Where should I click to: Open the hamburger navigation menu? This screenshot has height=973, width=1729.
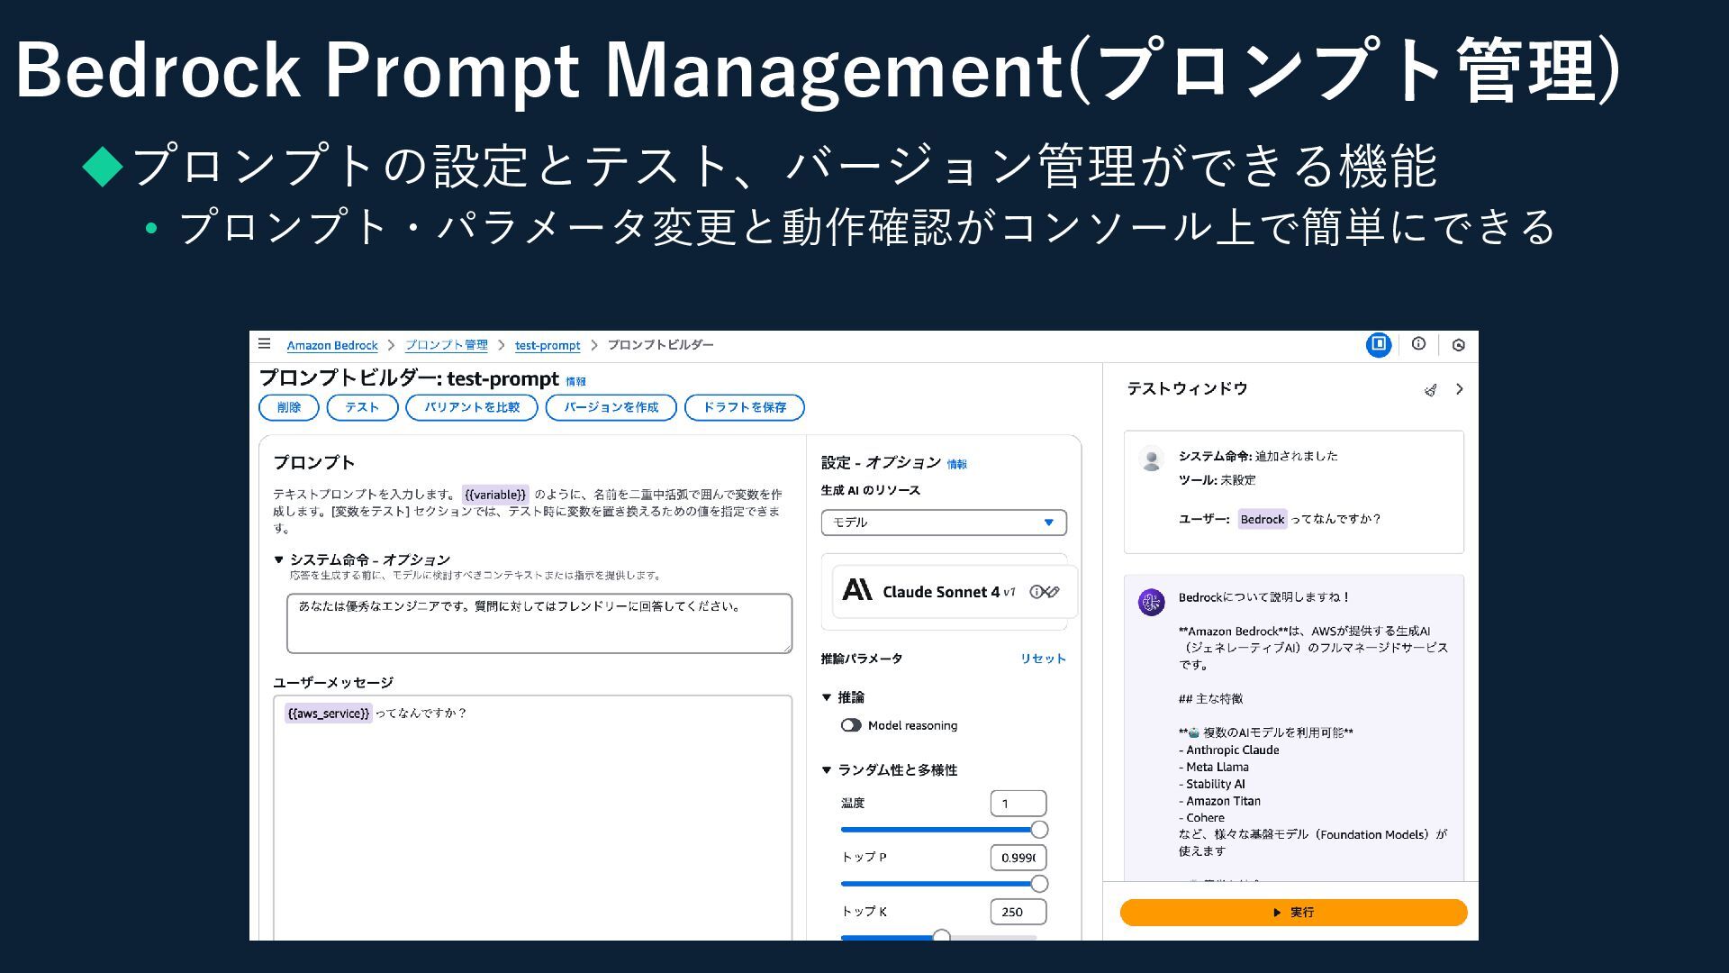pyautogui.click(x=264, y=343)
